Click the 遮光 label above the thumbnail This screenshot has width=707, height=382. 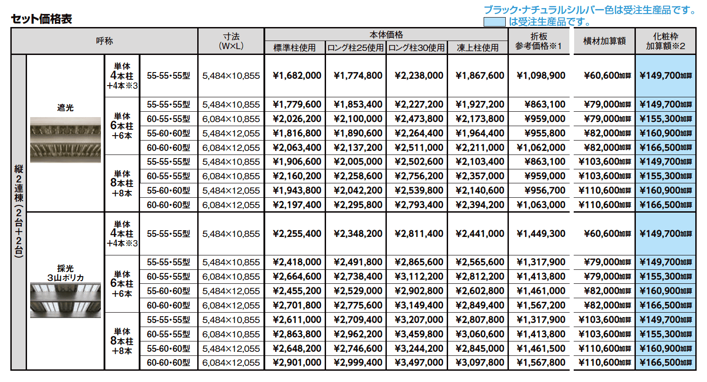pyautogui.click(x=65, y=108)
